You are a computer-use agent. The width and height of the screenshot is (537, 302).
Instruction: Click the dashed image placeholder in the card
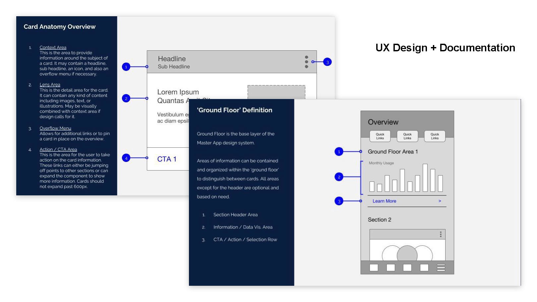tap(276, 92)
